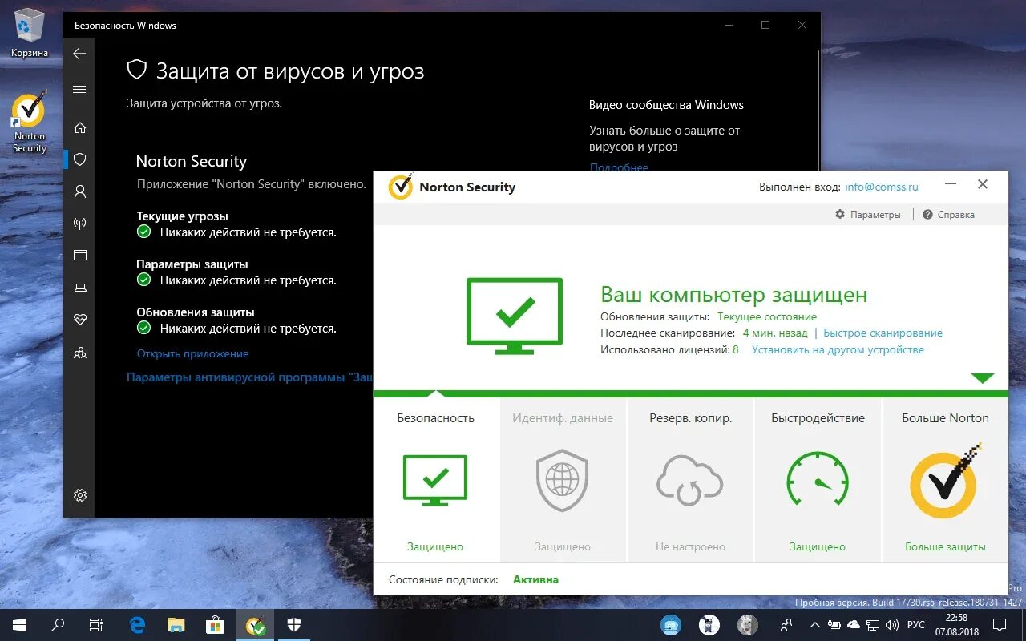1026x641 pixels.
Task: Click the Norton Security logo in the title bar
Action: [401, 187]
